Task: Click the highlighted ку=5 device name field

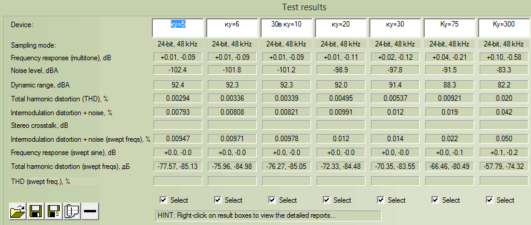Action: point(178,28)
